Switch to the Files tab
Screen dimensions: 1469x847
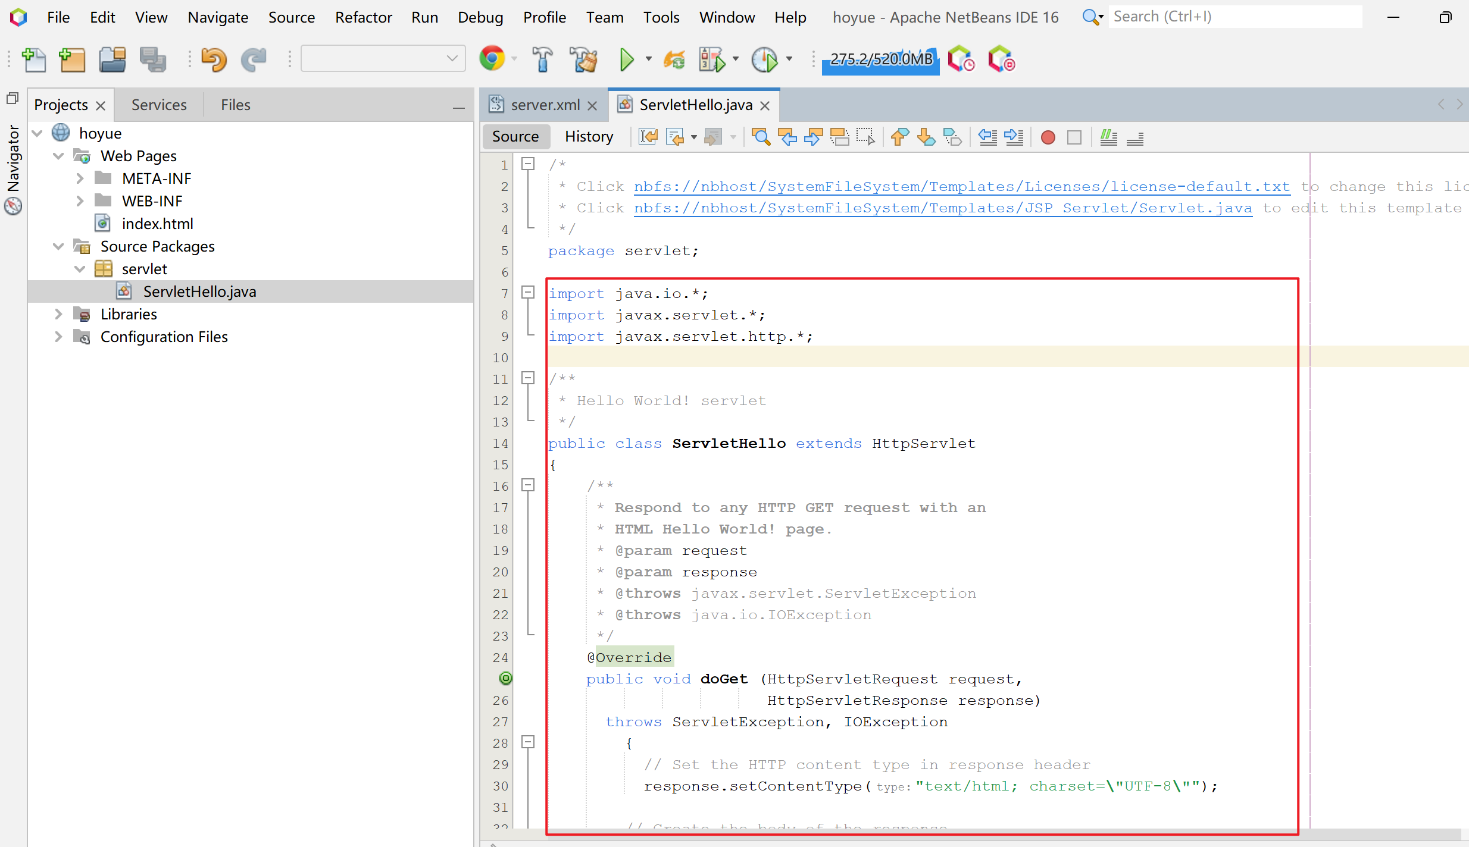236,105
